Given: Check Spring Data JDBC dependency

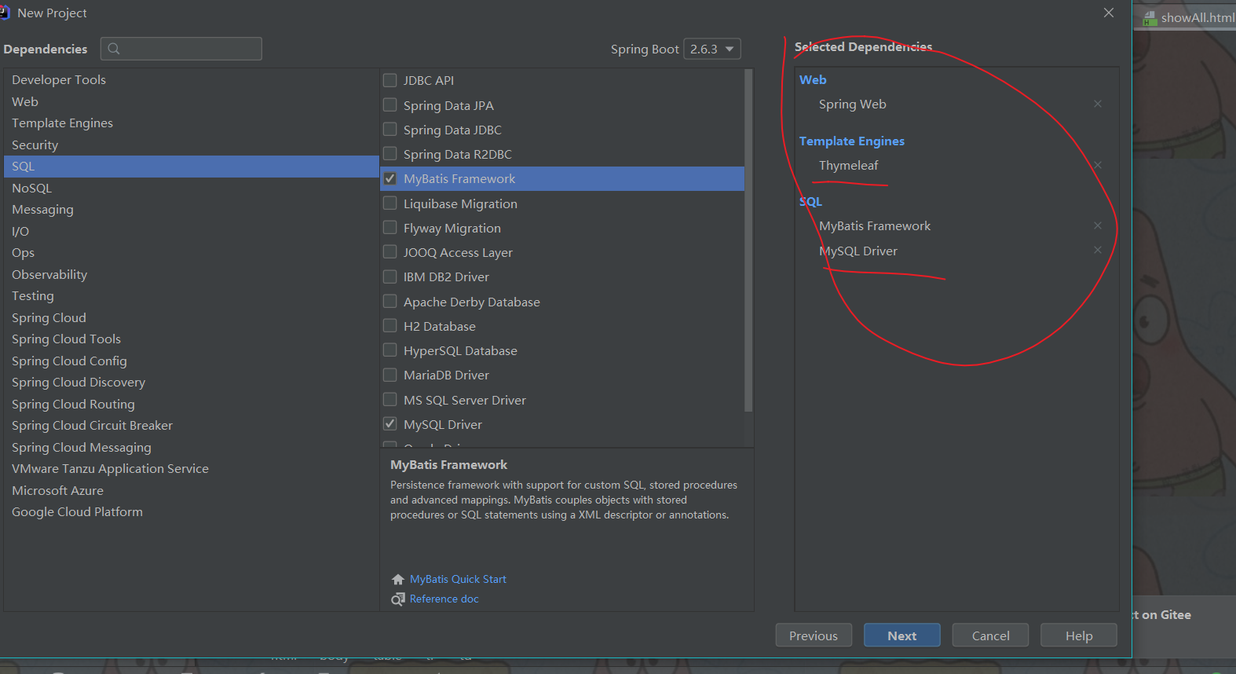Looking at the screenshot, I should click(x=389, y=129).
